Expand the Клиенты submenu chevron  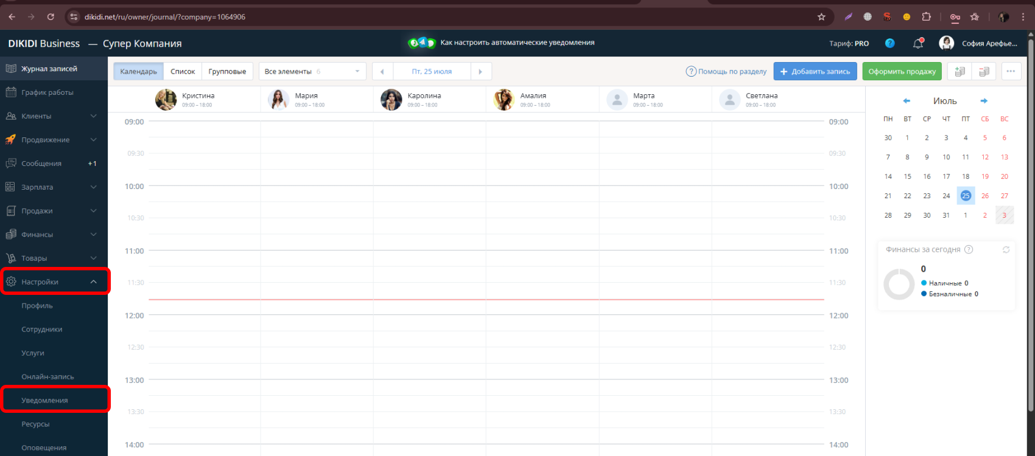coord(93,116)
